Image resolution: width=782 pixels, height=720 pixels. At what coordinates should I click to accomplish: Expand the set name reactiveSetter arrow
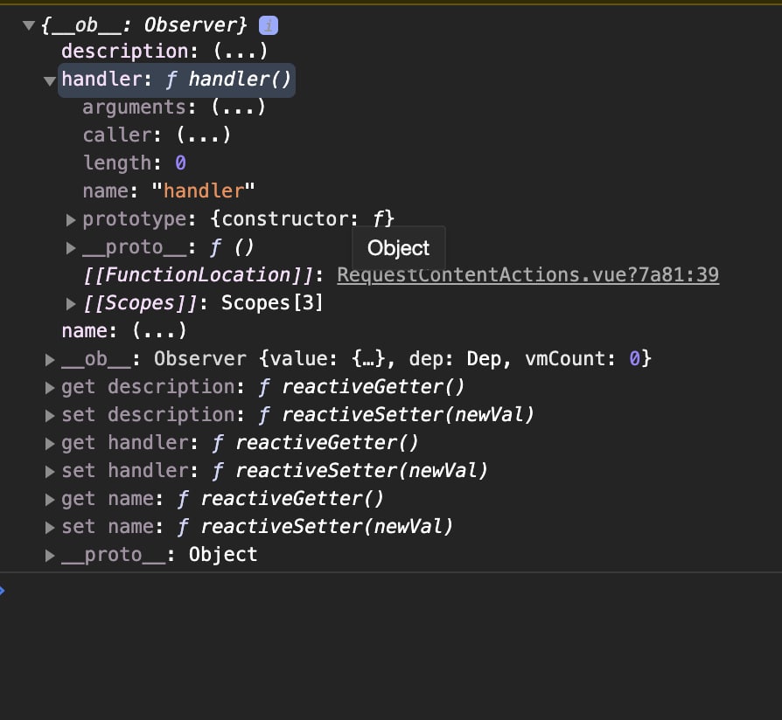click(x=50, y=527)
